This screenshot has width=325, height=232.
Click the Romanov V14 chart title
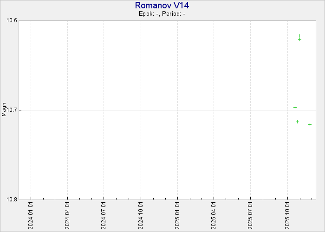pyautogui.click(x=162, y=6)
